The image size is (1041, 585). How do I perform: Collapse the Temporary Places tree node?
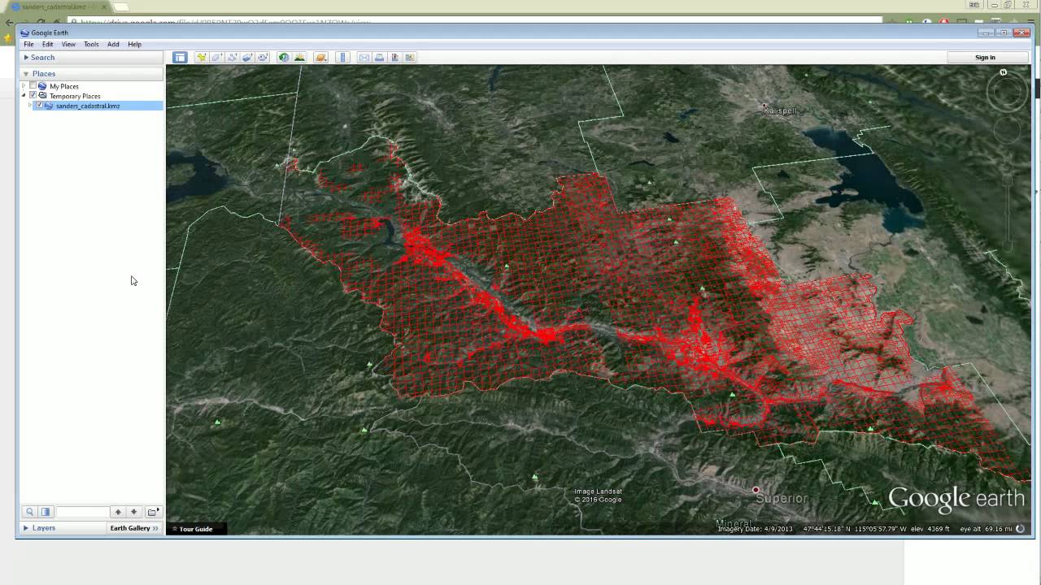(24, 96)
